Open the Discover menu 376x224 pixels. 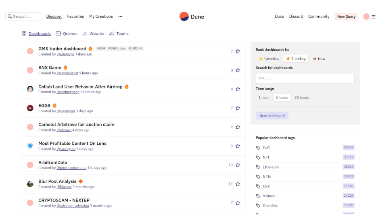(x=54, y=16)
